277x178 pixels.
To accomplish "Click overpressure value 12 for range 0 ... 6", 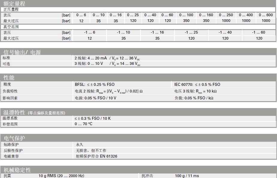I will [81, 21].
